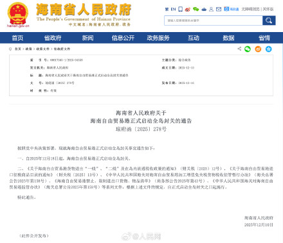Open the user login person icon
283x243 pixels.
click(211, 9)
